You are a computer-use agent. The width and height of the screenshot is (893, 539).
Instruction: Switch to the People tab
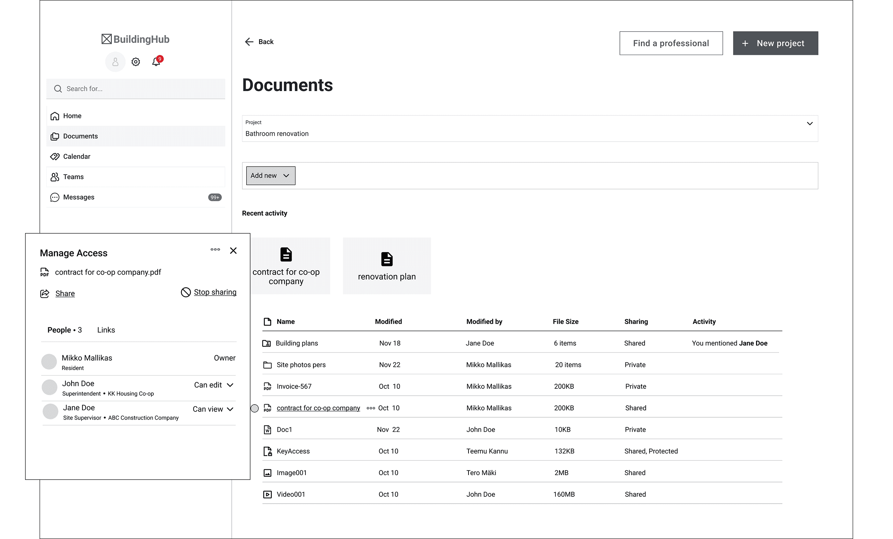click(x=65, y=330)
